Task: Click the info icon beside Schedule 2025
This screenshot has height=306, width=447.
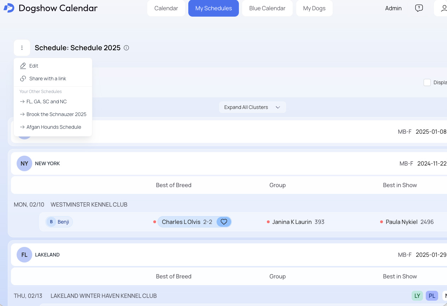Action: 126,48
